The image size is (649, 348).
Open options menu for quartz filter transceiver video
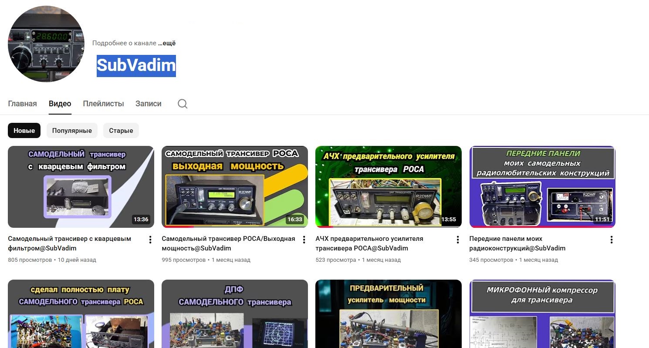(x=150, y=240)
